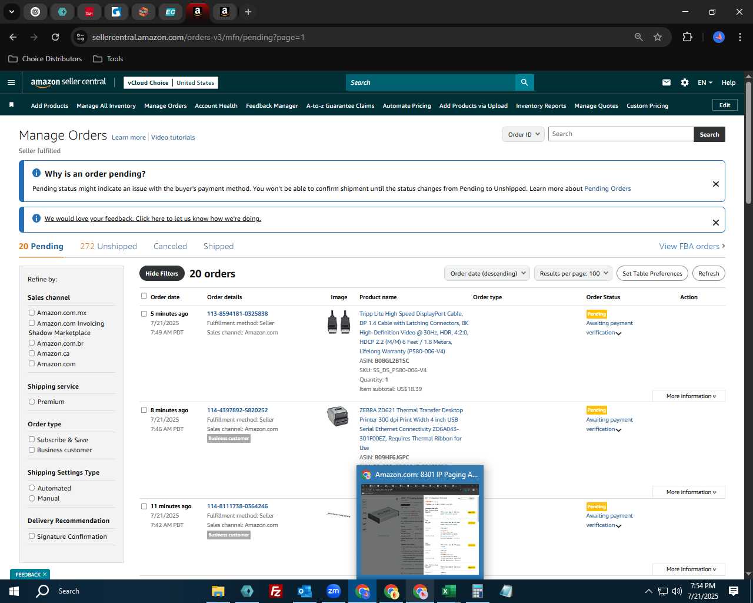Open Feedback Manager menu item
This screenshot has width=753, height=603.
[x=272, y=105]
